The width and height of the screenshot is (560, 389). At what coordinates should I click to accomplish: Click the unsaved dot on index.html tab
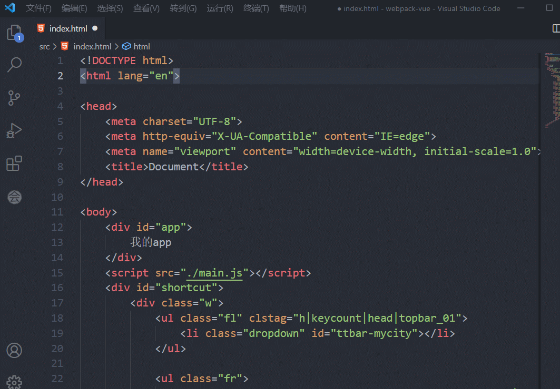[x=95, y=28]
